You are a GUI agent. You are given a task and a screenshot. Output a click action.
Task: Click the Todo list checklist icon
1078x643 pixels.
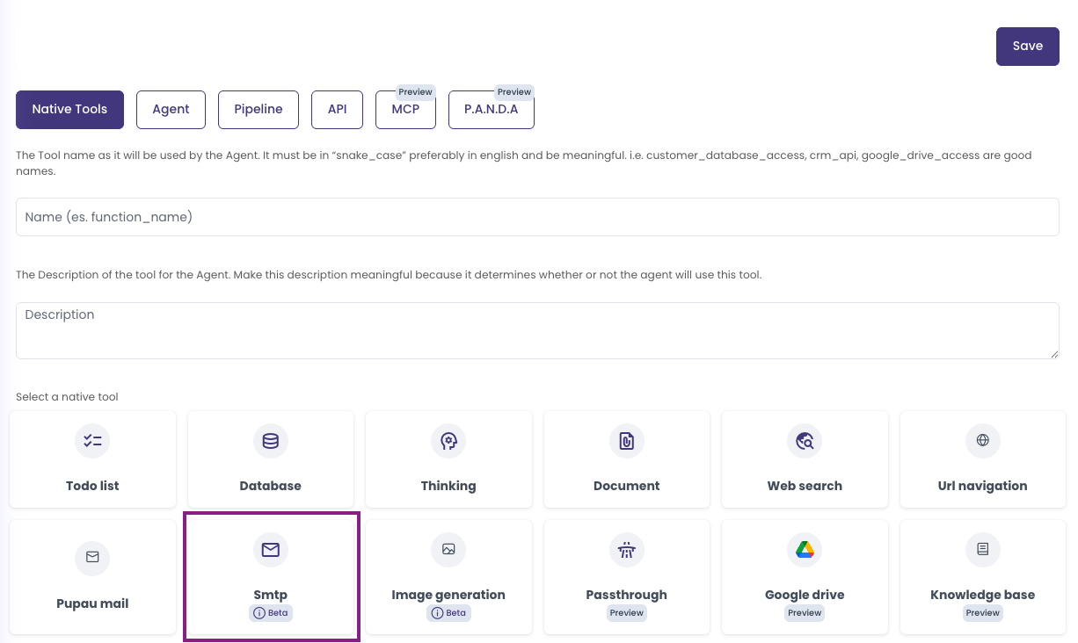(x=92, y=441)
